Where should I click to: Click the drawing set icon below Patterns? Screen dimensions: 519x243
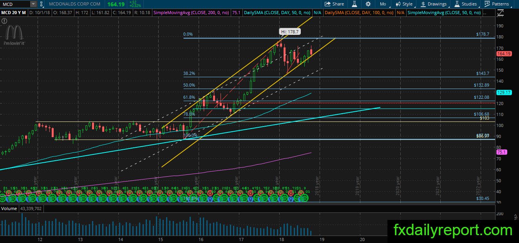click(x=500, y=13)
